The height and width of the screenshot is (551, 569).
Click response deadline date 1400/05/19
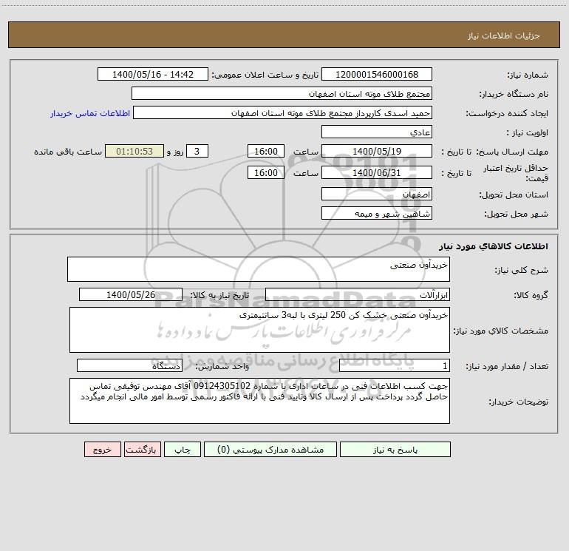(x=377, y=151)
